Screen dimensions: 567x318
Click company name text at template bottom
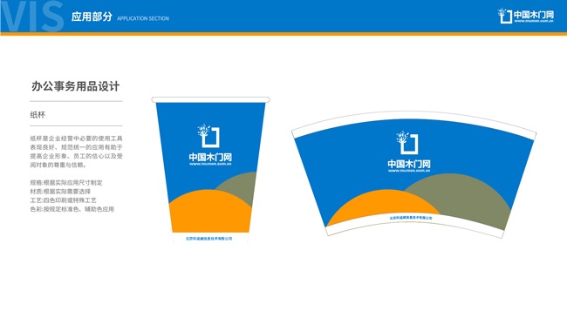click(411, 218)
